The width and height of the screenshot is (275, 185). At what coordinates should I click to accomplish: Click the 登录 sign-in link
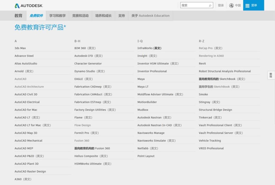pyautogui.click(x=221, y=5)
